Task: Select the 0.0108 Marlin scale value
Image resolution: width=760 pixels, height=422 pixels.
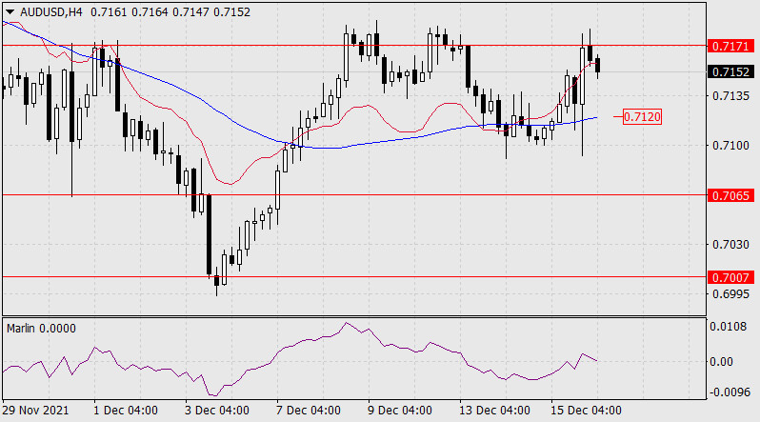Action: pyautogui.click(x=728, y=327)
